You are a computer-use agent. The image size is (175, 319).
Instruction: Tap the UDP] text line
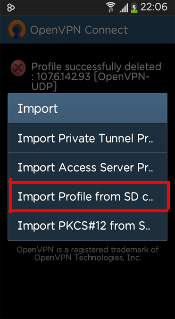coord(44,86)
